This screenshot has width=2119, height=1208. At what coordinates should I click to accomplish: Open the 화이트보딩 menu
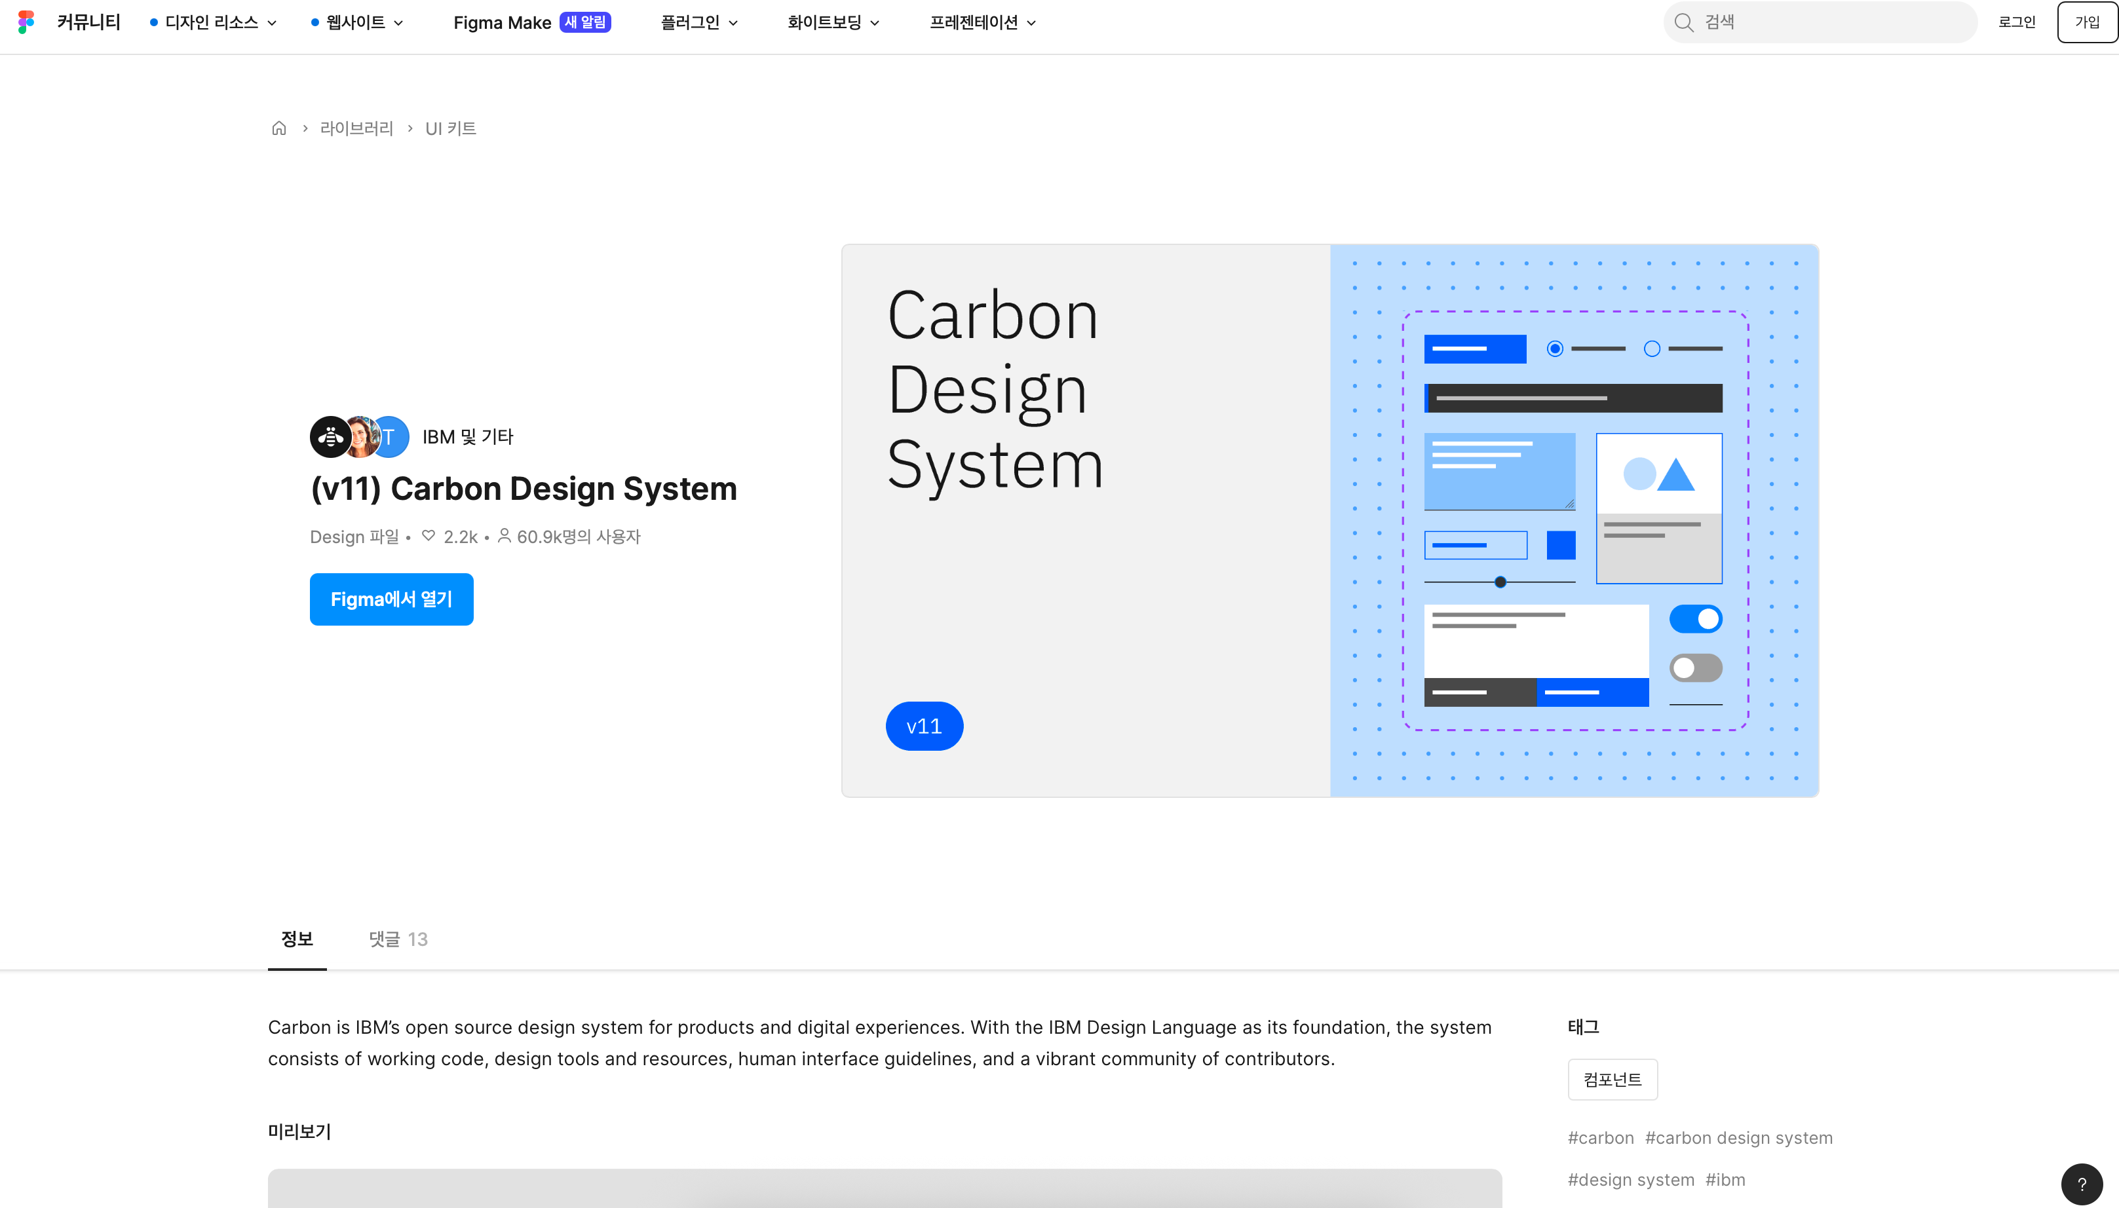tap(832, 22)
